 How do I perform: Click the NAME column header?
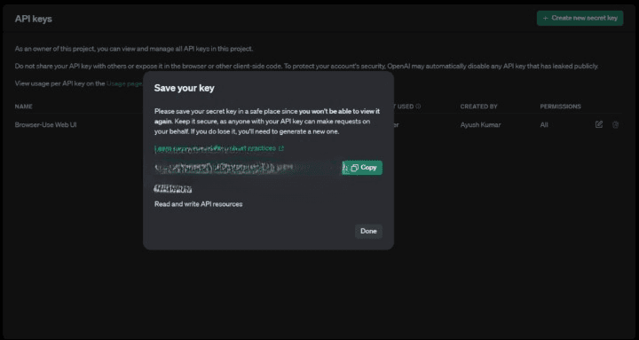[24, 107]
